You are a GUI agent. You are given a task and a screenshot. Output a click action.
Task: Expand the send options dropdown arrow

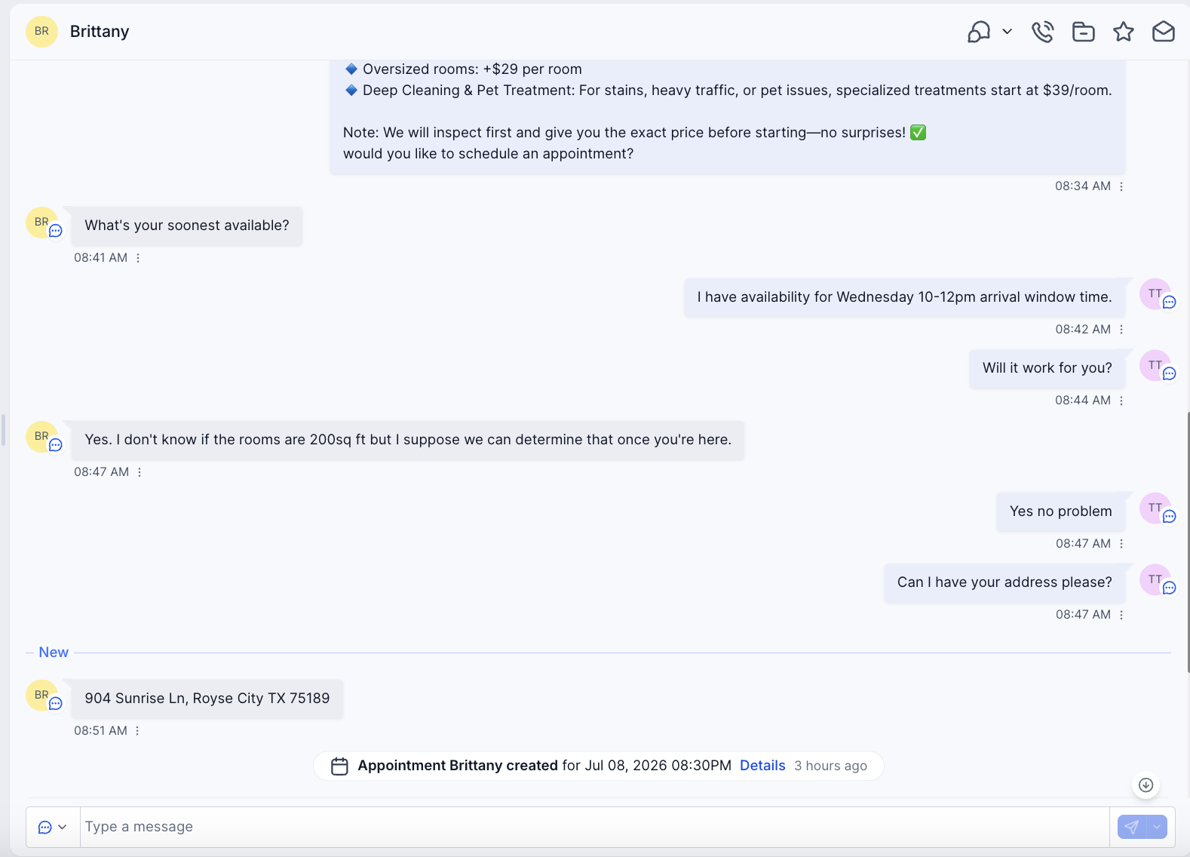pyautogui.click(x=1157, y=827)
